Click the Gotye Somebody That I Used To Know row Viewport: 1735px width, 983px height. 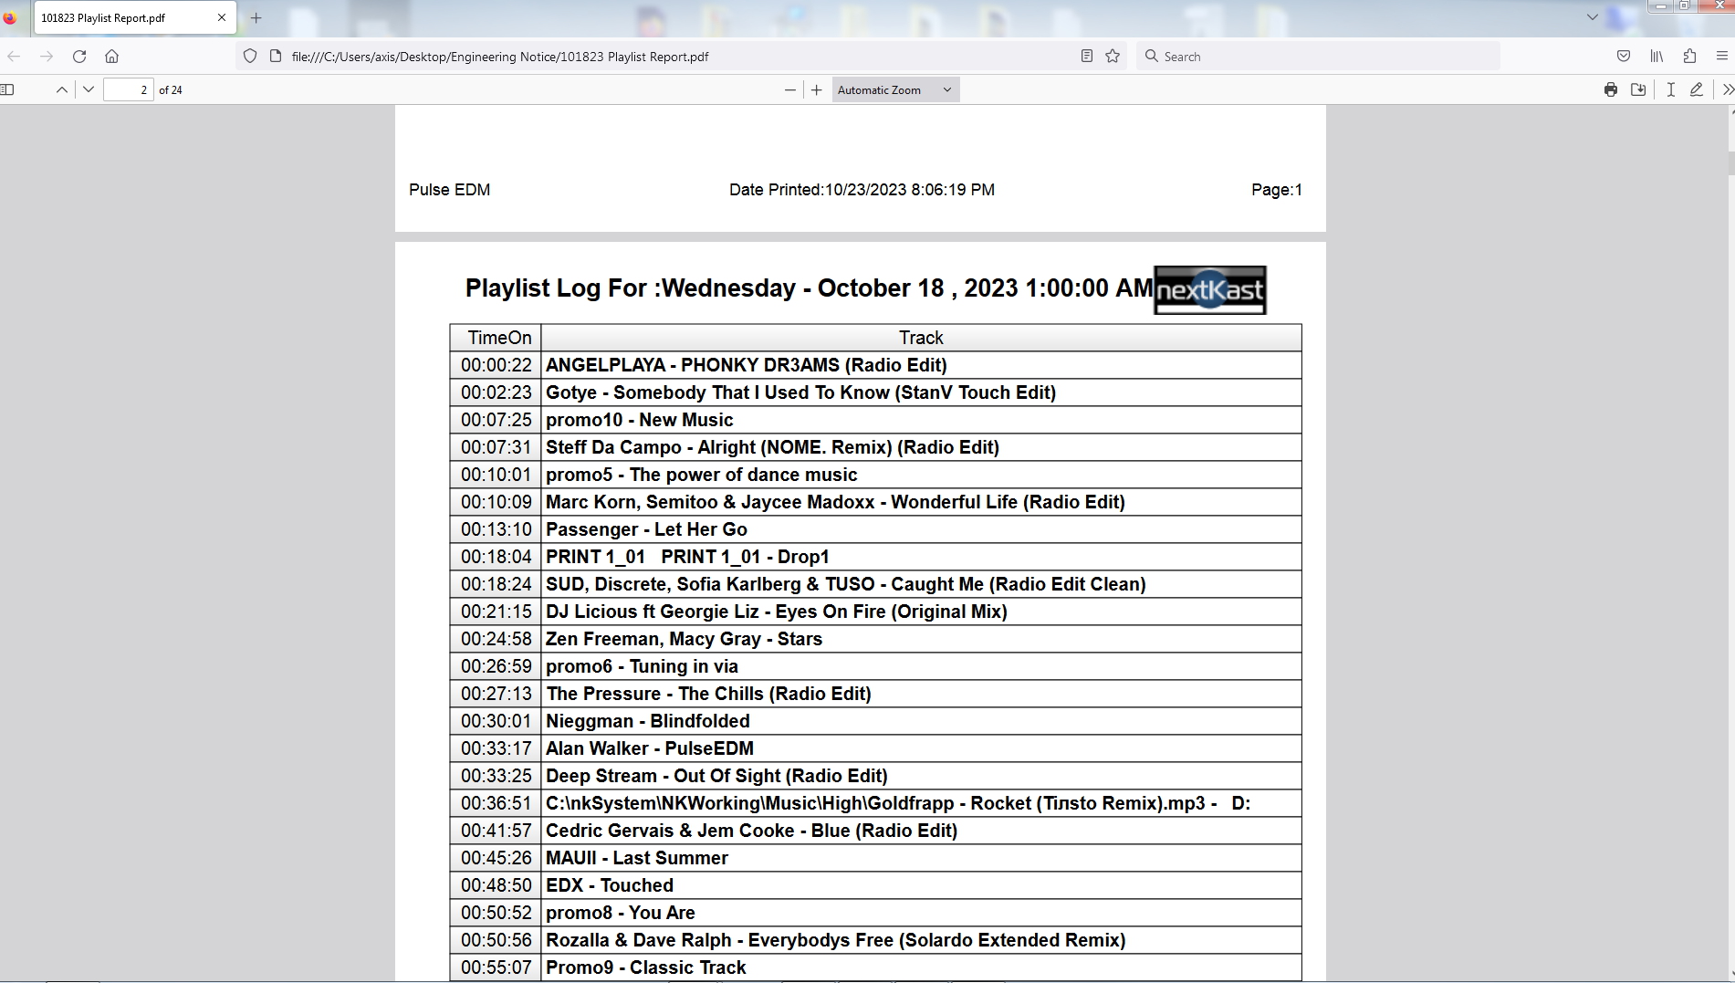pos(875,392)
